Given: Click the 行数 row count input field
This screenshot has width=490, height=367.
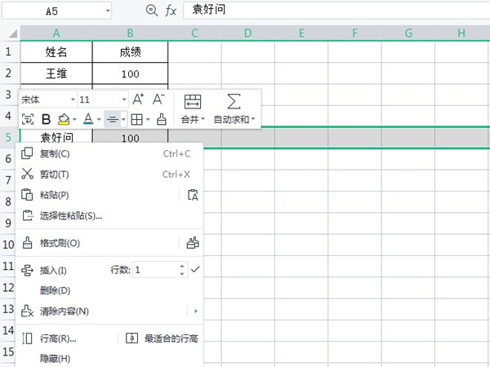Looking at the screenshot, I should click(155, 270).
